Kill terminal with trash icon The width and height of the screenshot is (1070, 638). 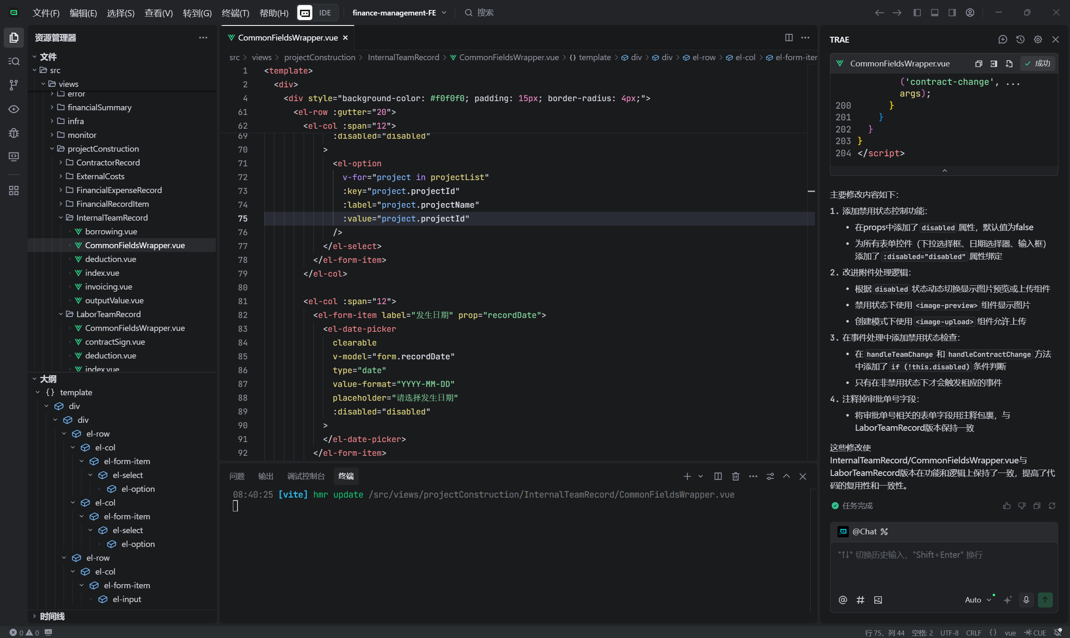tap(736, 476)
